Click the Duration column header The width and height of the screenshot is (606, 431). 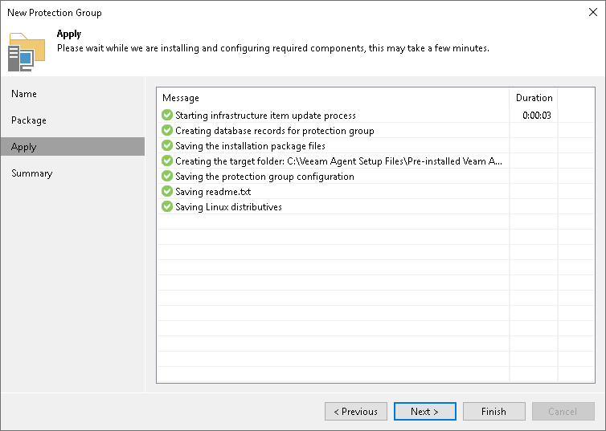pos(534,98)
